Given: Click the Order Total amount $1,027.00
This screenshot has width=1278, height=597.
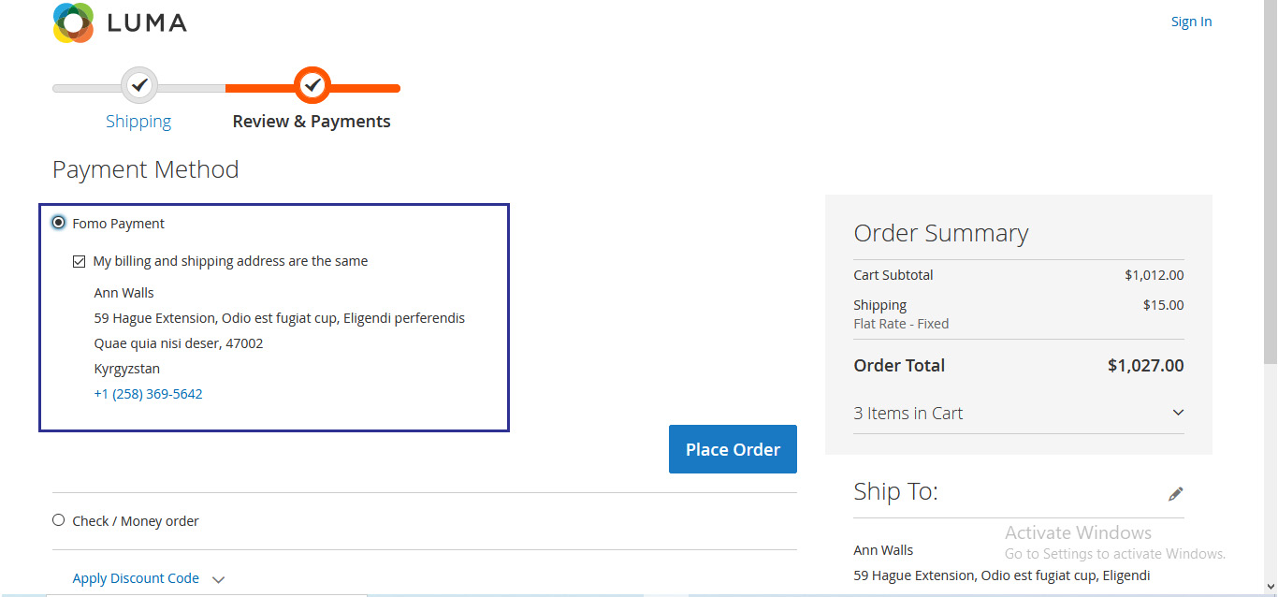Looking at the screenshot, I should coord(1145,366).
